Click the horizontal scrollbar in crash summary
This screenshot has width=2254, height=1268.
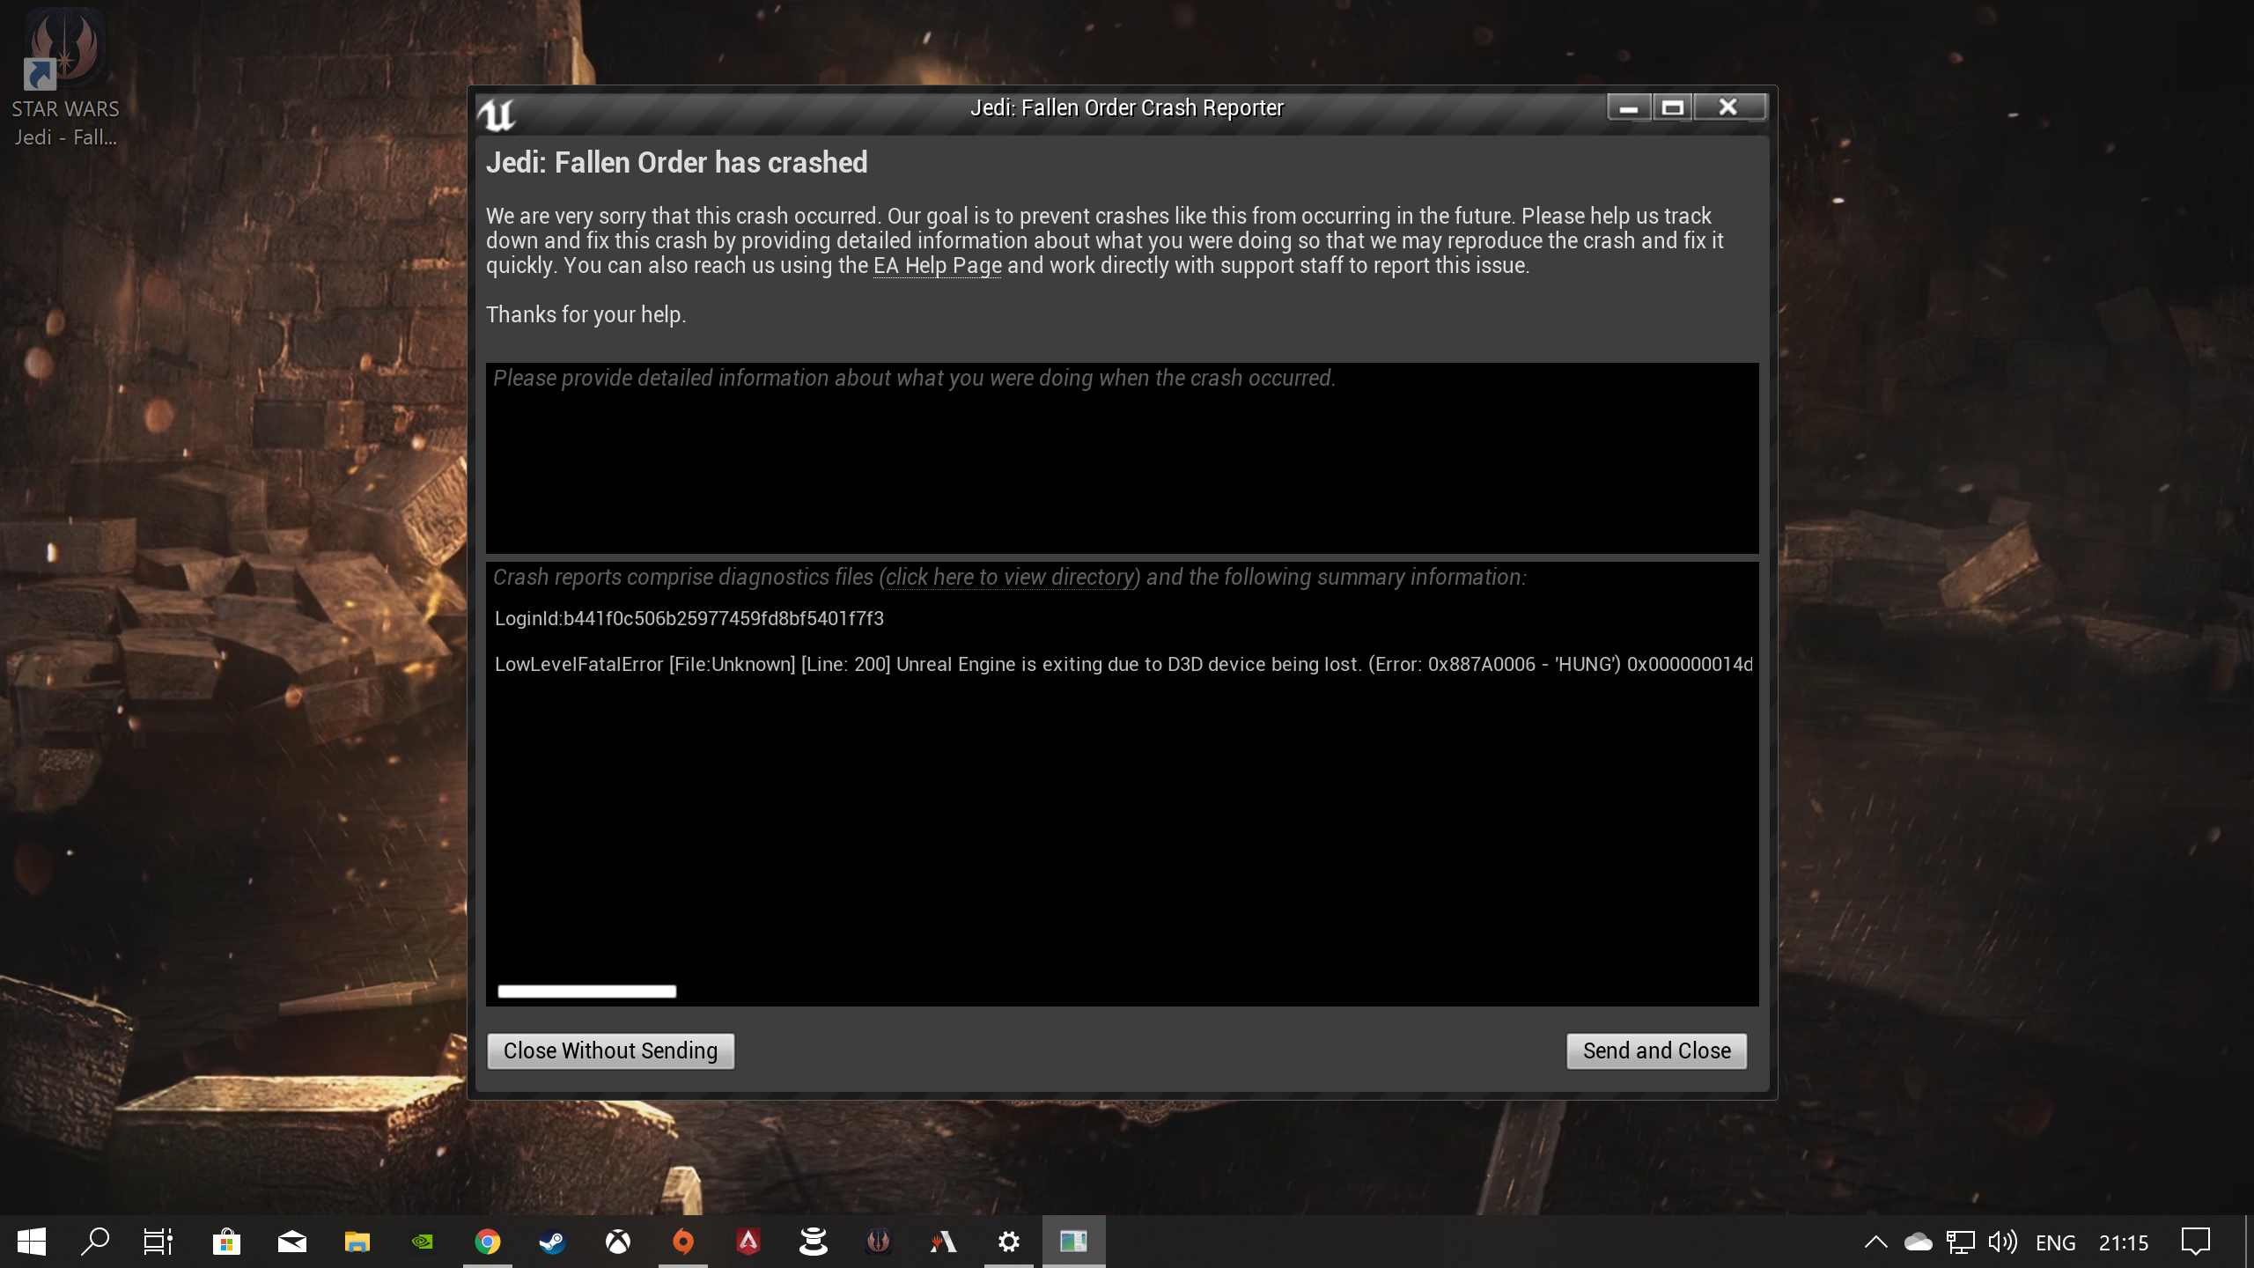coord(587,992)
